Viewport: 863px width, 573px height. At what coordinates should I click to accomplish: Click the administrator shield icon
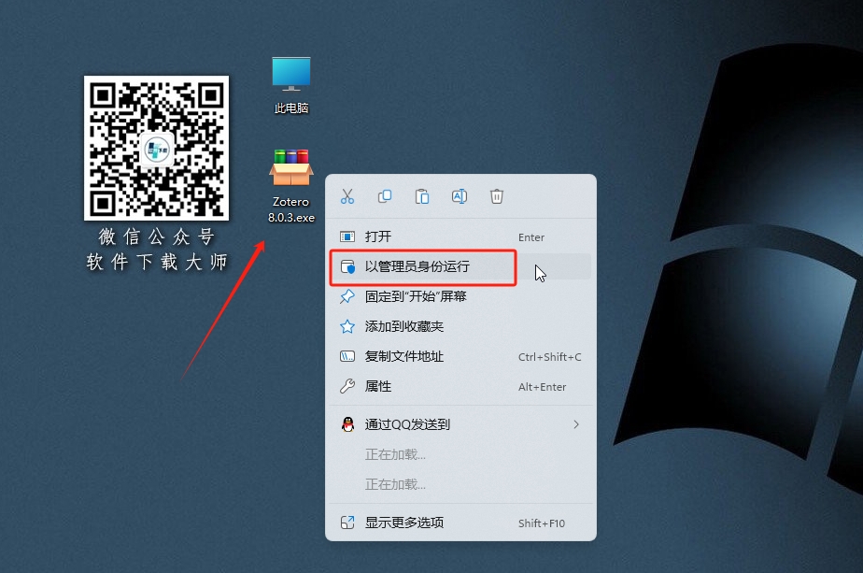[x=348, y=268]
